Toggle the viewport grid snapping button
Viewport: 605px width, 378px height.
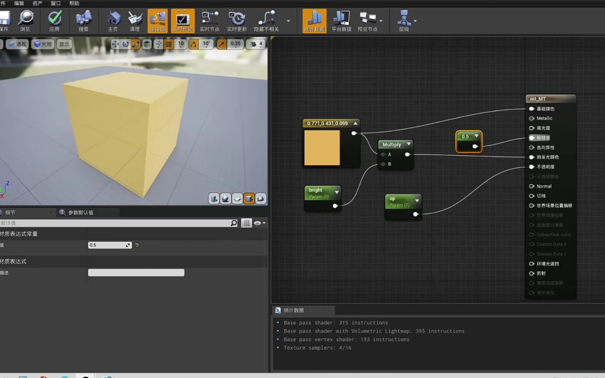169,44
